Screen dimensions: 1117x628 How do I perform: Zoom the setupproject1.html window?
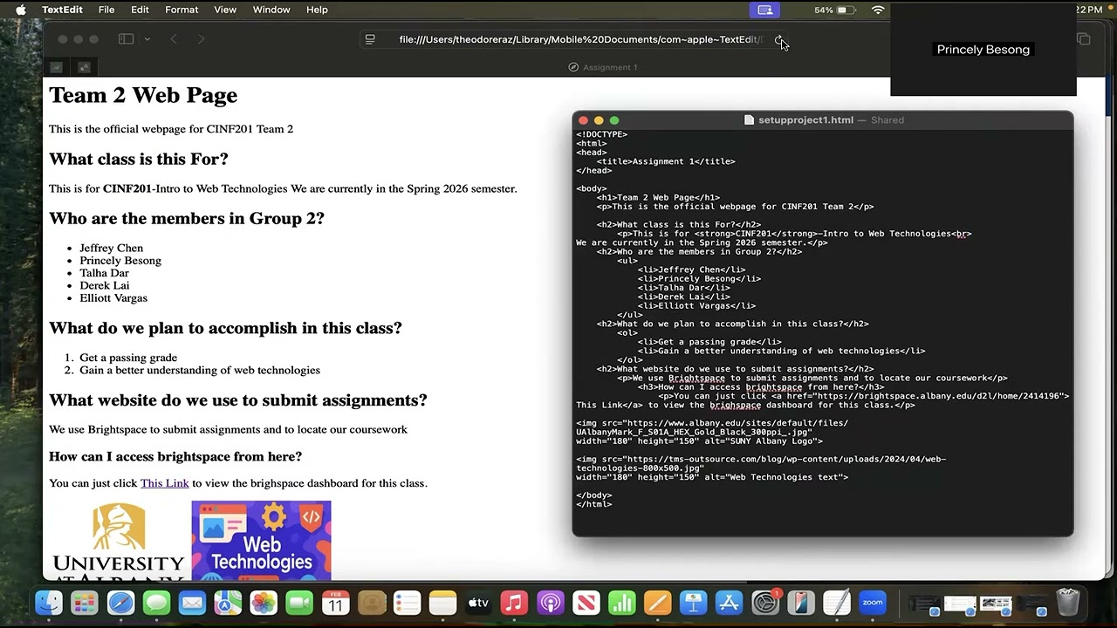point(614,120)
